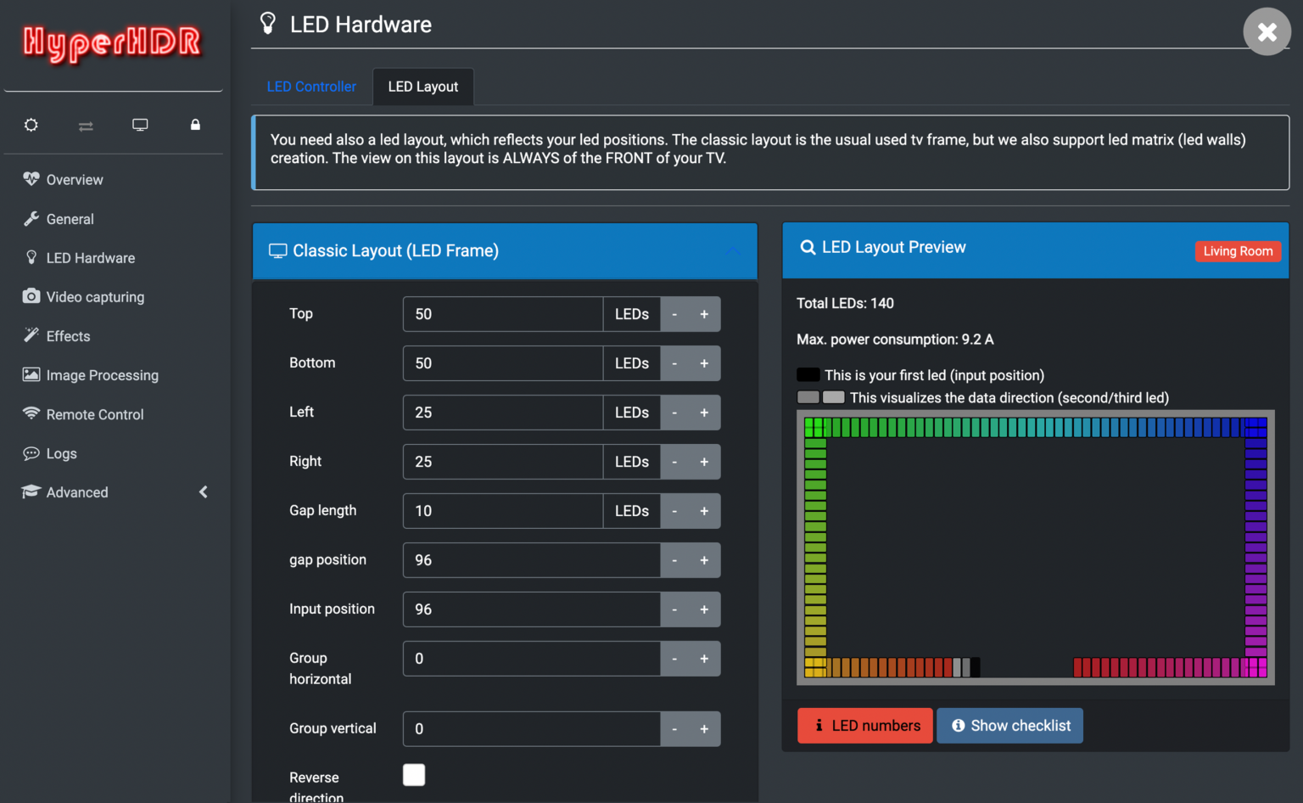The width and height of the screenshot is (1303, 803).
Task: Open Image Processing from the sidebar
Action: click(31, 374)
